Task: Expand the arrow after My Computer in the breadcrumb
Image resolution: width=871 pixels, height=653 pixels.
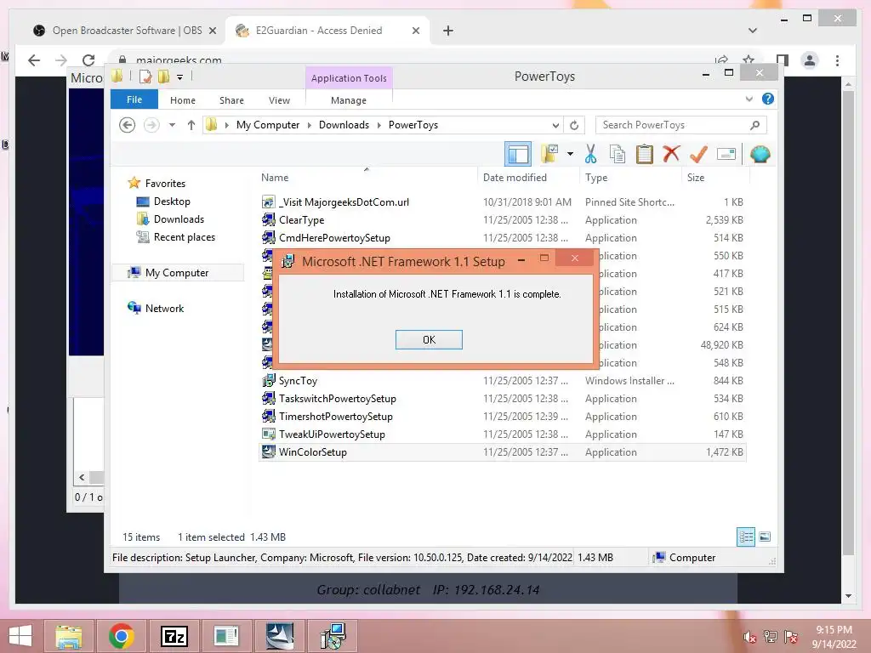Action: coord(310,125)
